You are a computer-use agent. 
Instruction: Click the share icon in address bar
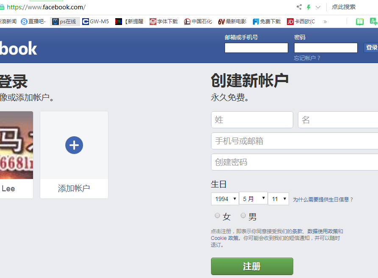299,7
